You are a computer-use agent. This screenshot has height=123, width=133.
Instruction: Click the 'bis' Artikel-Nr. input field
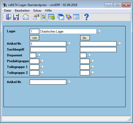[98, 44]
